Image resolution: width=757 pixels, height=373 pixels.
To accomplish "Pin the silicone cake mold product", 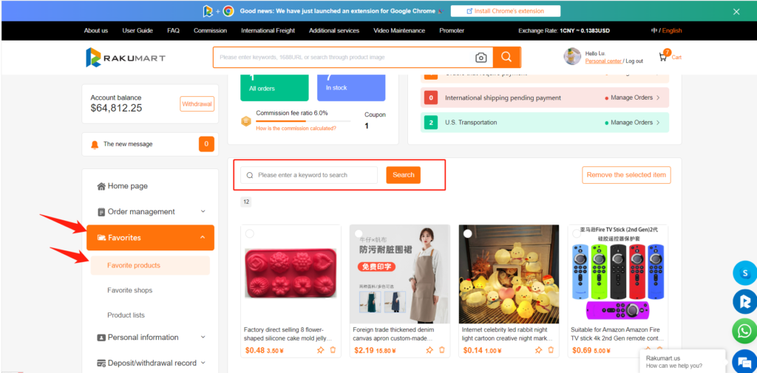I will pos(321,350).
